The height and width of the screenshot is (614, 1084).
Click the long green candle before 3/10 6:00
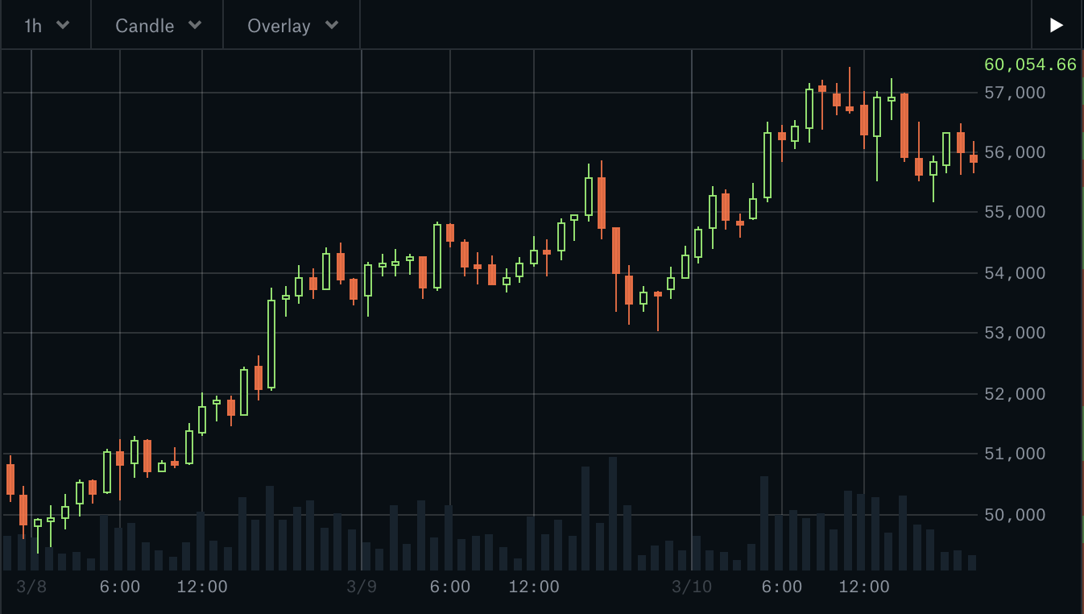(767, 165)
